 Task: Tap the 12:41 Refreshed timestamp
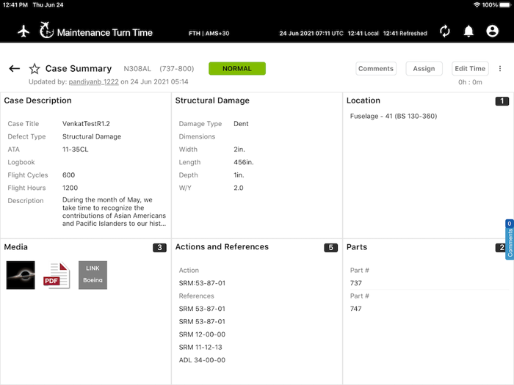tap(405, 33)
